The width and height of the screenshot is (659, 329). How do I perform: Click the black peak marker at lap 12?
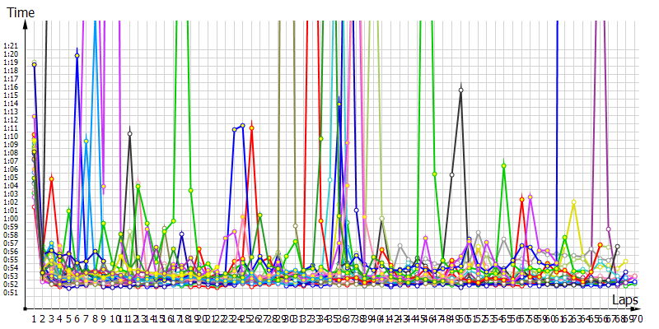pos(129,133)
